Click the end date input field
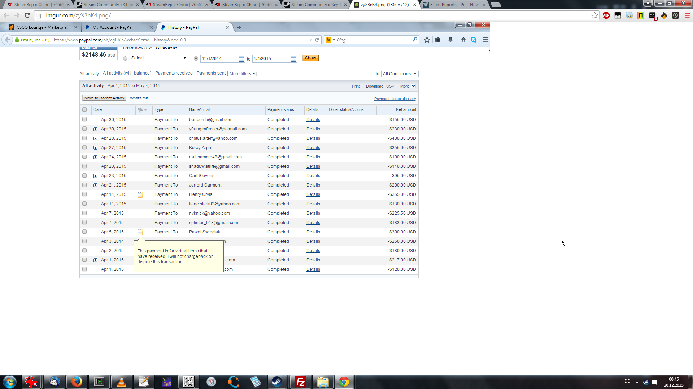The height and width of the screenshot is (389, 693). (271, 59)
